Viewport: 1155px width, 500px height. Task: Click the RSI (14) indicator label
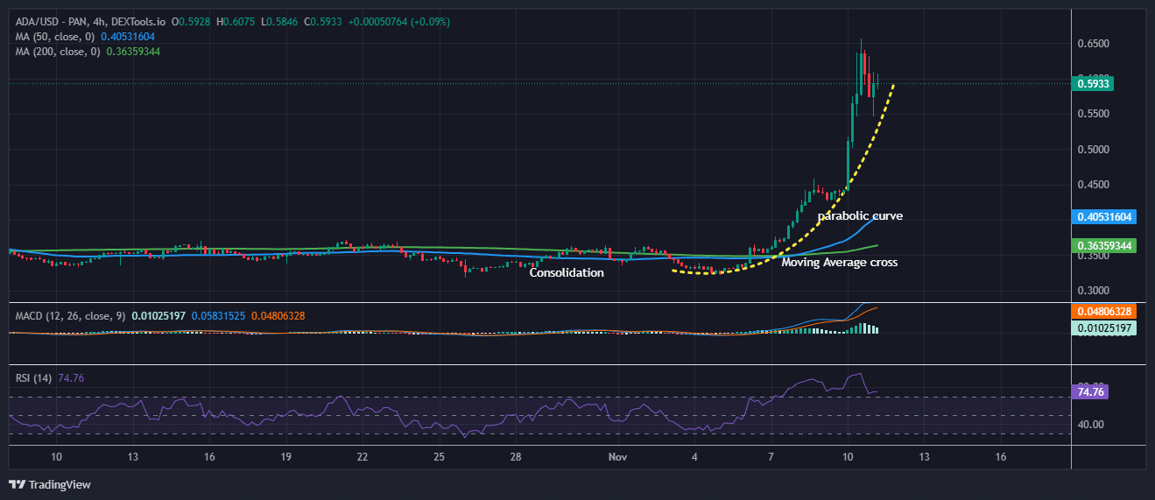click(33, 377)
